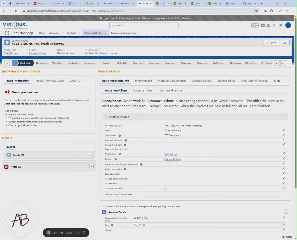Edit the Status field pencil icon
This screenshot has height=240, width=297.
[284, 130]
